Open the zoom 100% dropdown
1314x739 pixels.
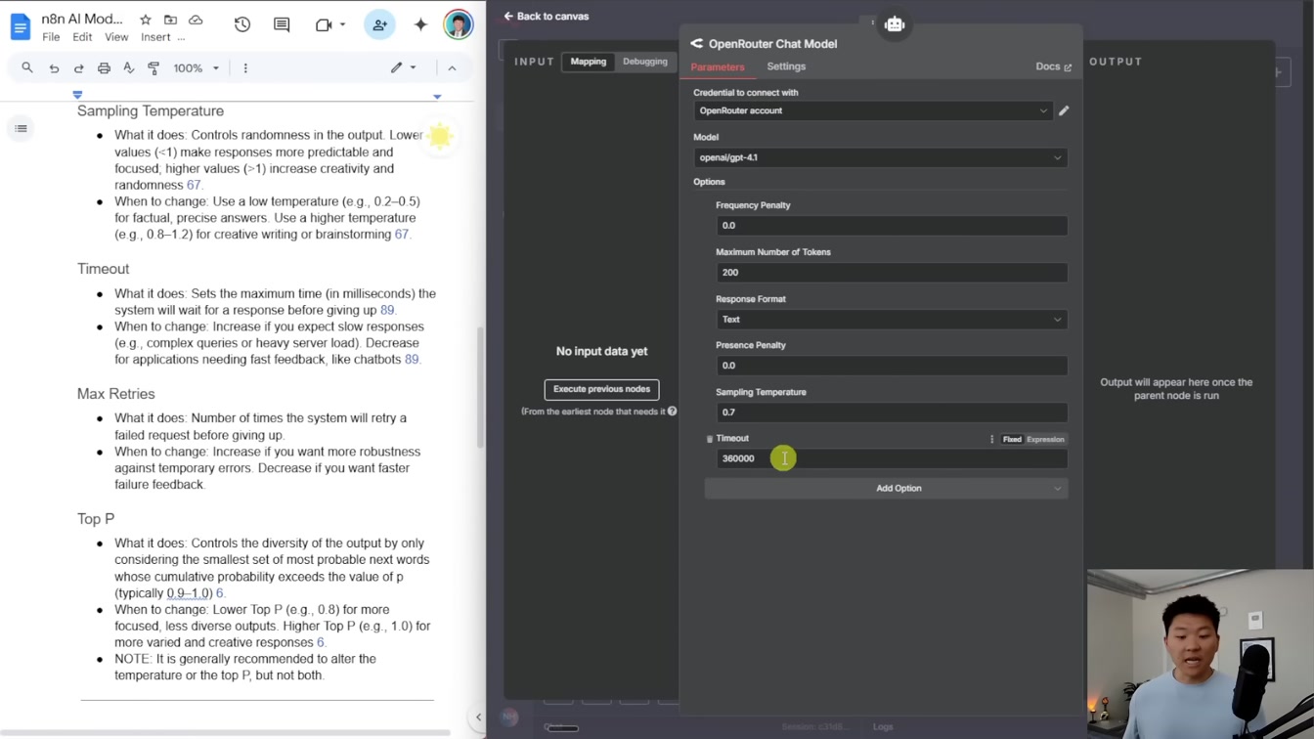196,68
